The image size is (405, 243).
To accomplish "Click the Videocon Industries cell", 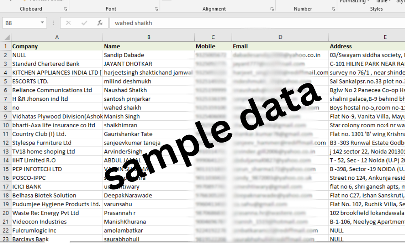I will click(57, 222).
